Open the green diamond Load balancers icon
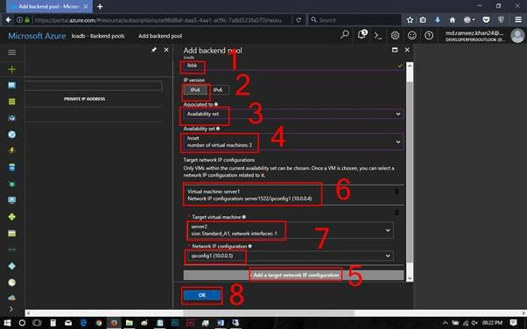 11,217
